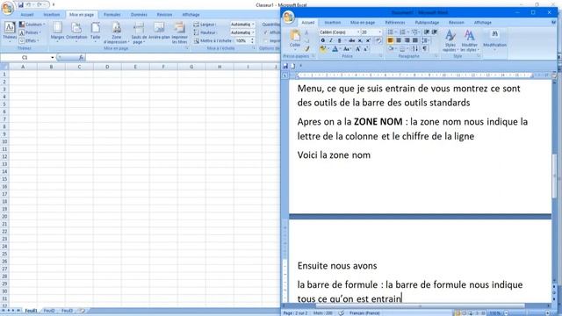Select column D header in Excel
This screenshot has width=562, height=316.
point(107,67)
